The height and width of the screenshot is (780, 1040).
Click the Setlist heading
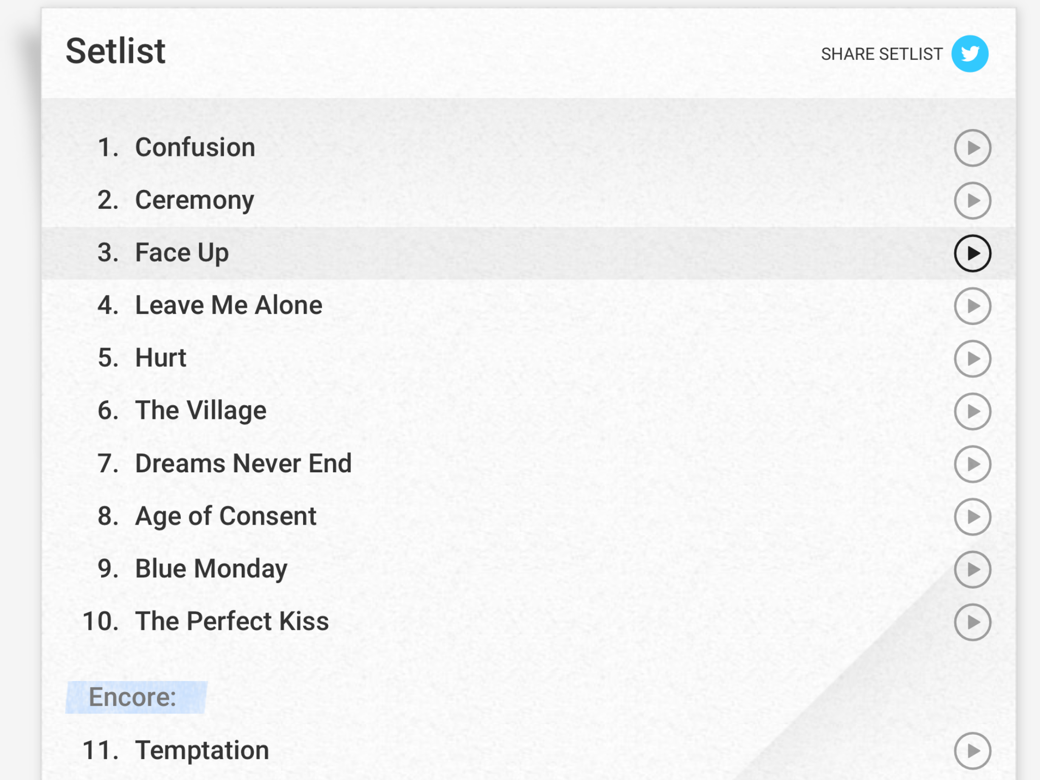(x=115, y=51)
